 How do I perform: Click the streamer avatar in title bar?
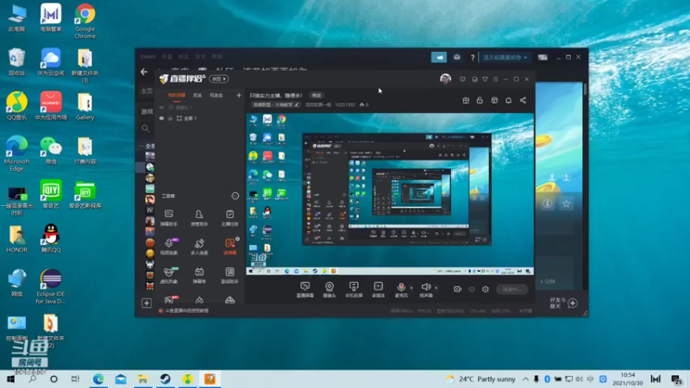click(x=445, y=79)
